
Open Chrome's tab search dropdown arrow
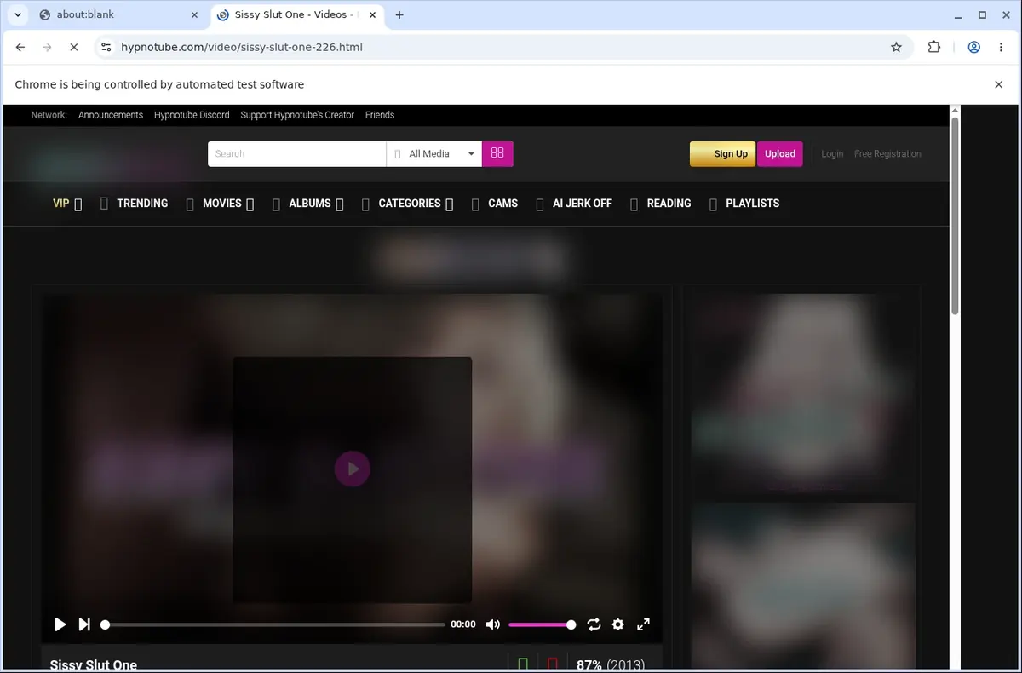pyautogui.click(x=18, y=14)
